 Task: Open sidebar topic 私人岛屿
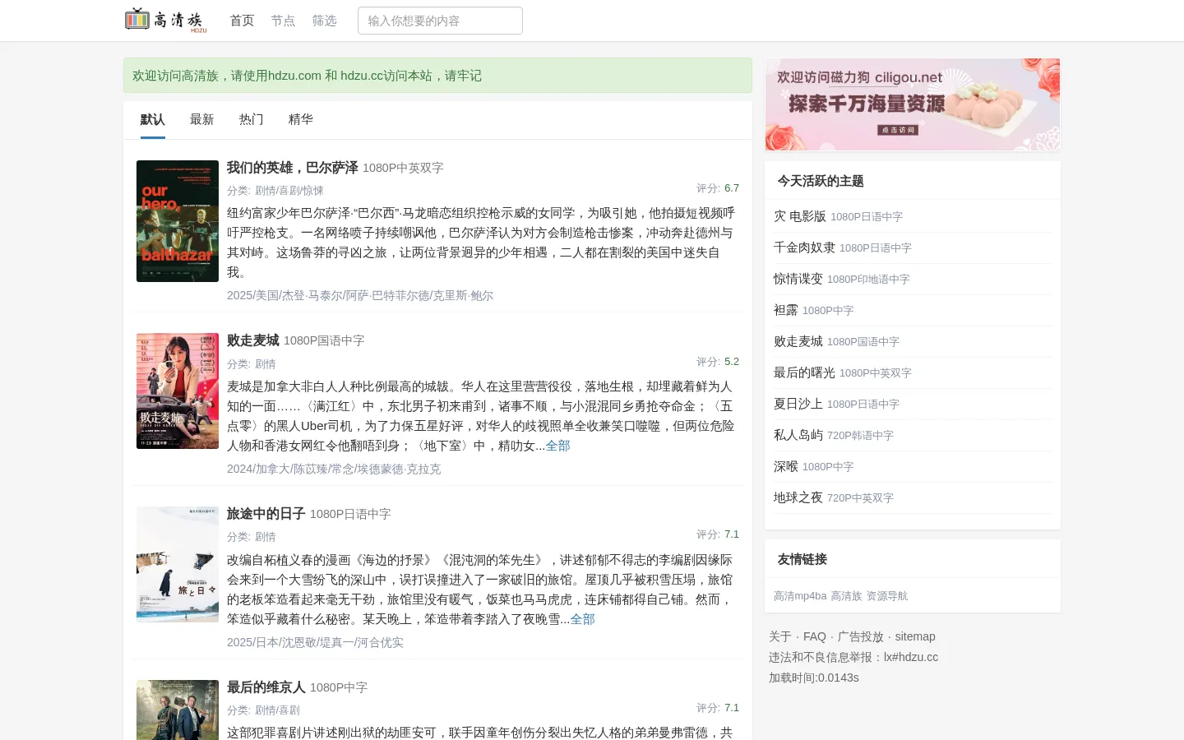pyautogui.click(x=798, y=435)
